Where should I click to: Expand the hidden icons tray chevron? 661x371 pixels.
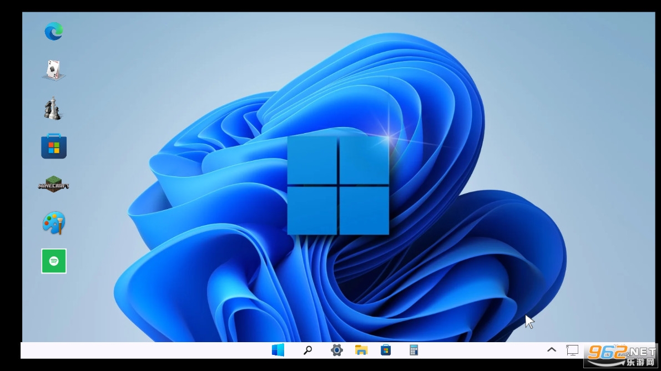tap(552, 350)
